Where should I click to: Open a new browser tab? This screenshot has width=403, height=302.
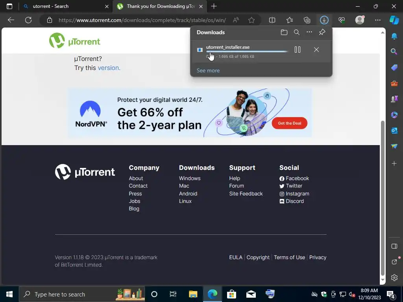pos(214,6)
